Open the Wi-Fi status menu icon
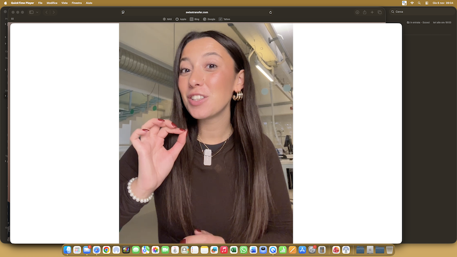 tap(412, 3)
